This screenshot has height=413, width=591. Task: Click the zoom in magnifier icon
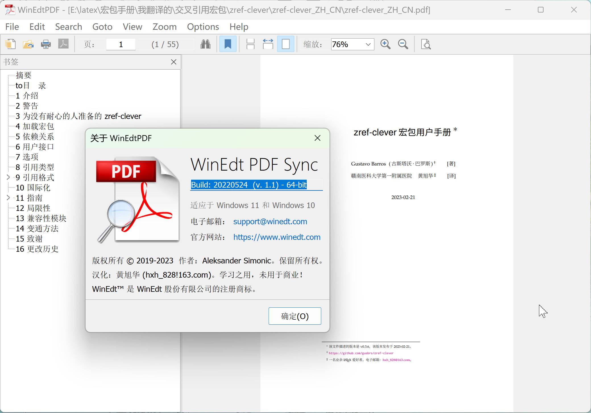(x=385, y=44)
